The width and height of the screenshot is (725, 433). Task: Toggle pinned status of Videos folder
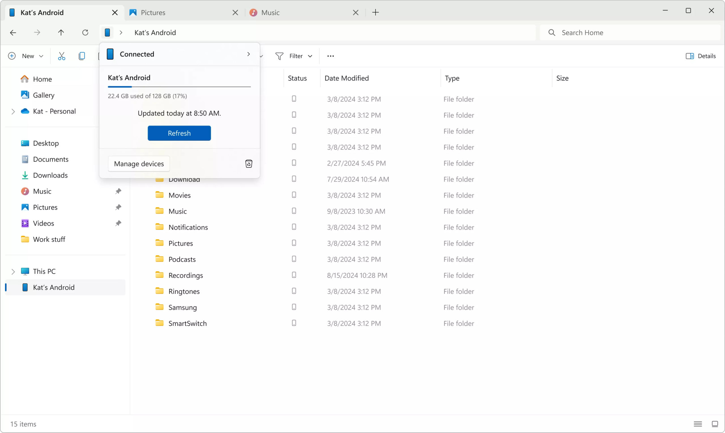pos(118,223)
